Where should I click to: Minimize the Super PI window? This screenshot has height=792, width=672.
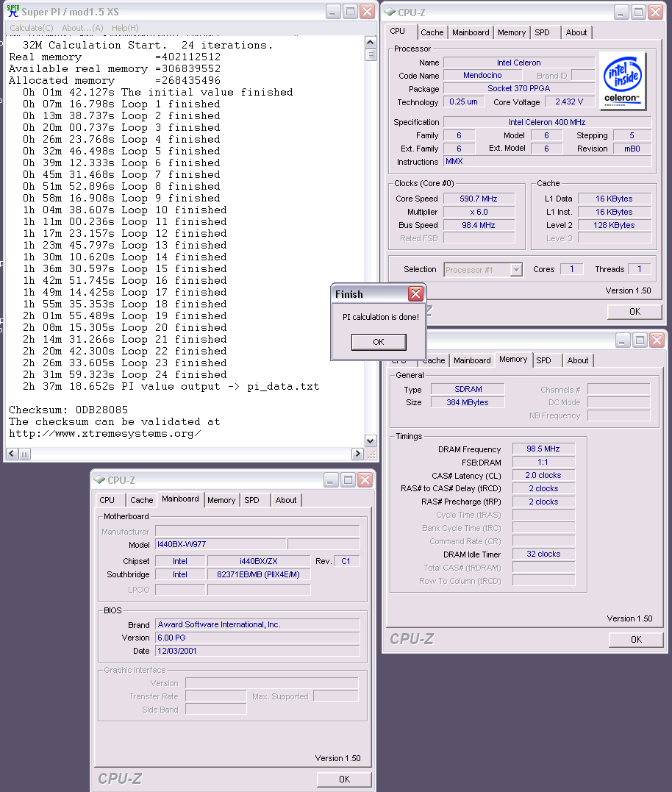[x=333, y=12]
